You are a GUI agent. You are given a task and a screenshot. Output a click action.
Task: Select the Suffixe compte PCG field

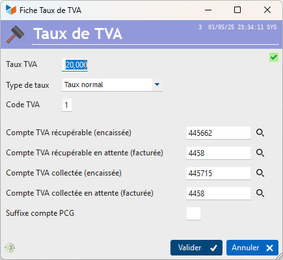(x=193, y=214)
